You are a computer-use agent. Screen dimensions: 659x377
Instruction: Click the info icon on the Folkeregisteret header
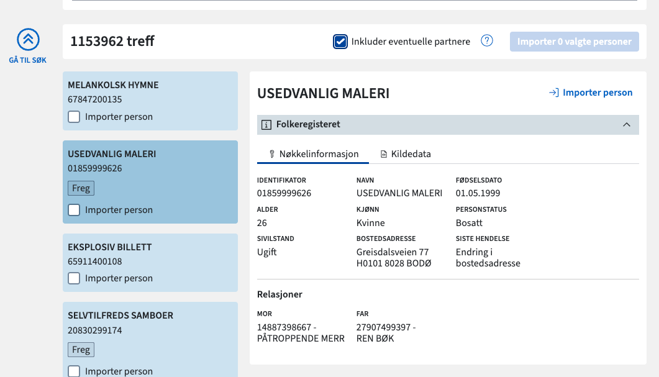266,124
